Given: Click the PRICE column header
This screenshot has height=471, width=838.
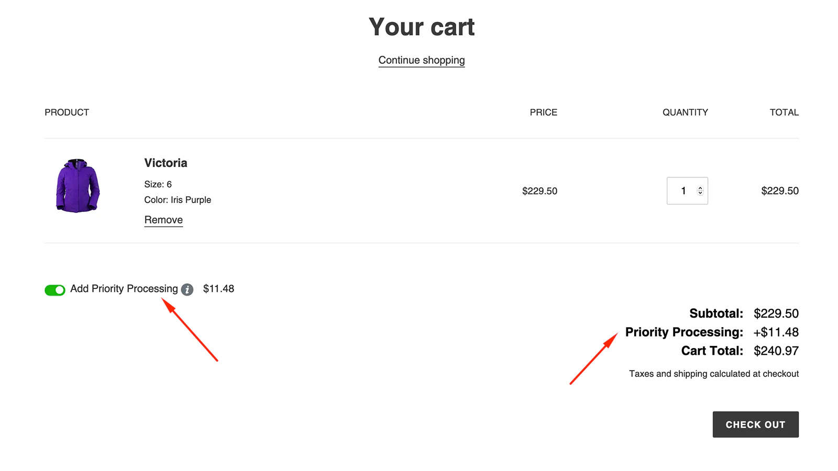Looking at the screenshot, I should point(543,113).
